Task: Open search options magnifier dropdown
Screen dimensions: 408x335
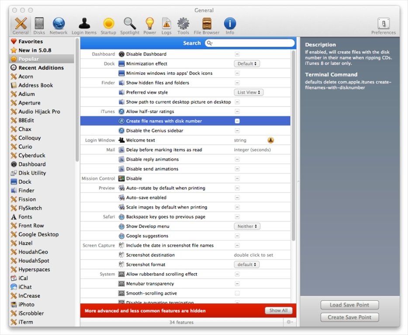Action: pos(210,43)
